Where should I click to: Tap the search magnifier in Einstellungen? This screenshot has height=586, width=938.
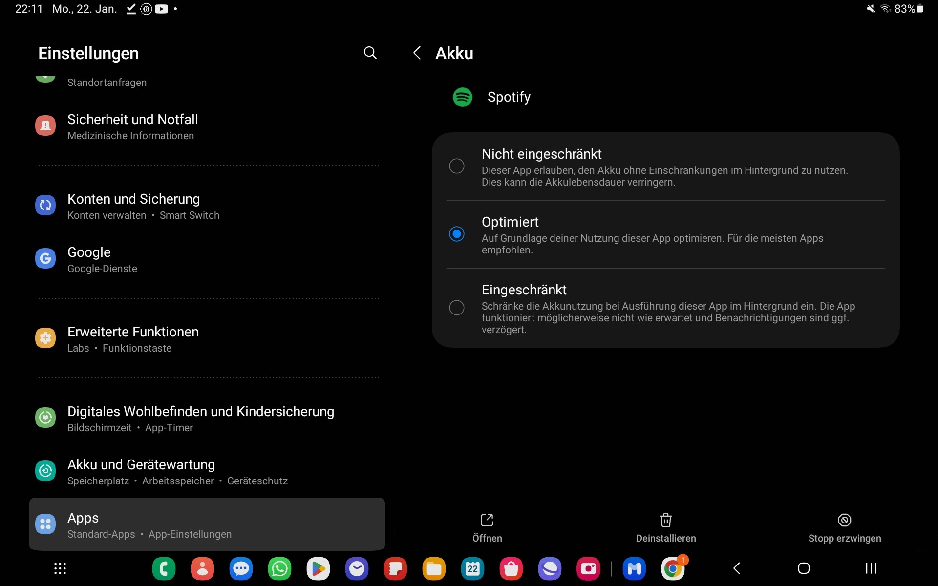point(370,53)
